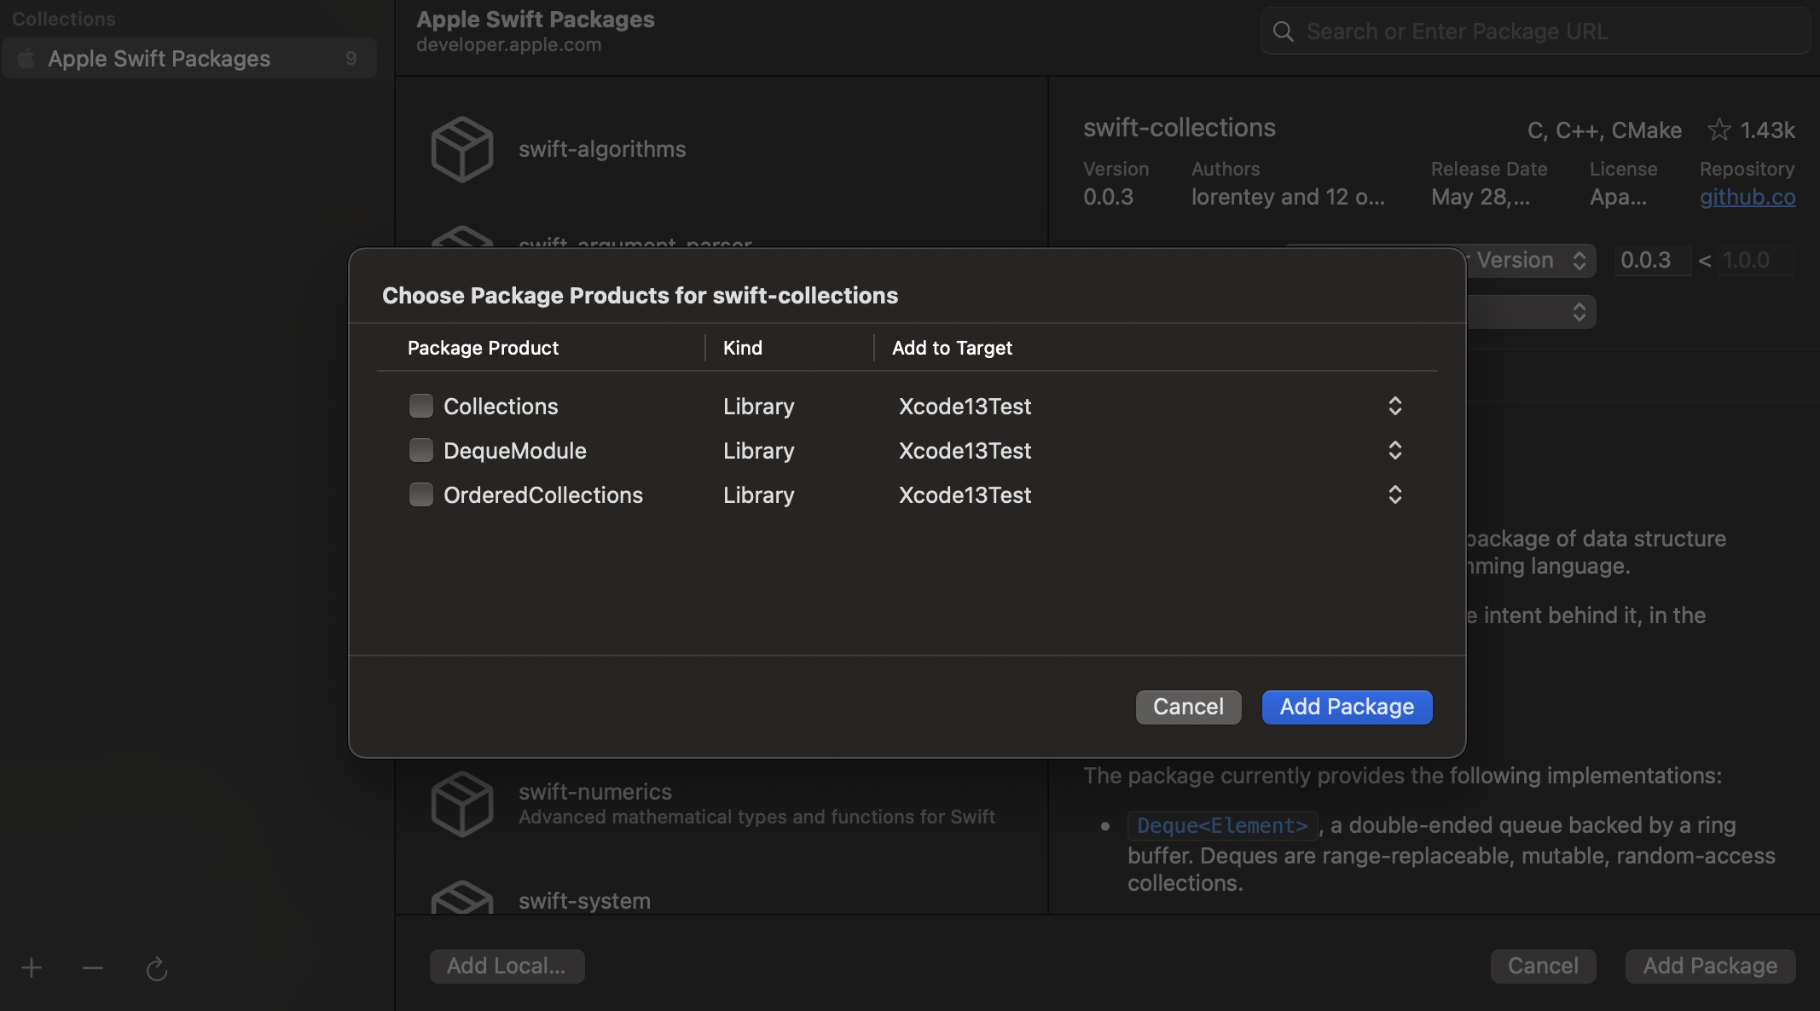Screen dimensions: 1820x1011
Task: Cancel the Choose Package Products dialog
Action: pyautogui.click(x=1188, y=707)
